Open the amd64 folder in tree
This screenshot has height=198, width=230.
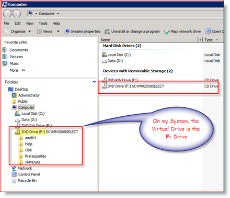30,138
